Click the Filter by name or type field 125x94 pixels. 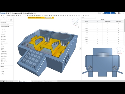point(7,25)
